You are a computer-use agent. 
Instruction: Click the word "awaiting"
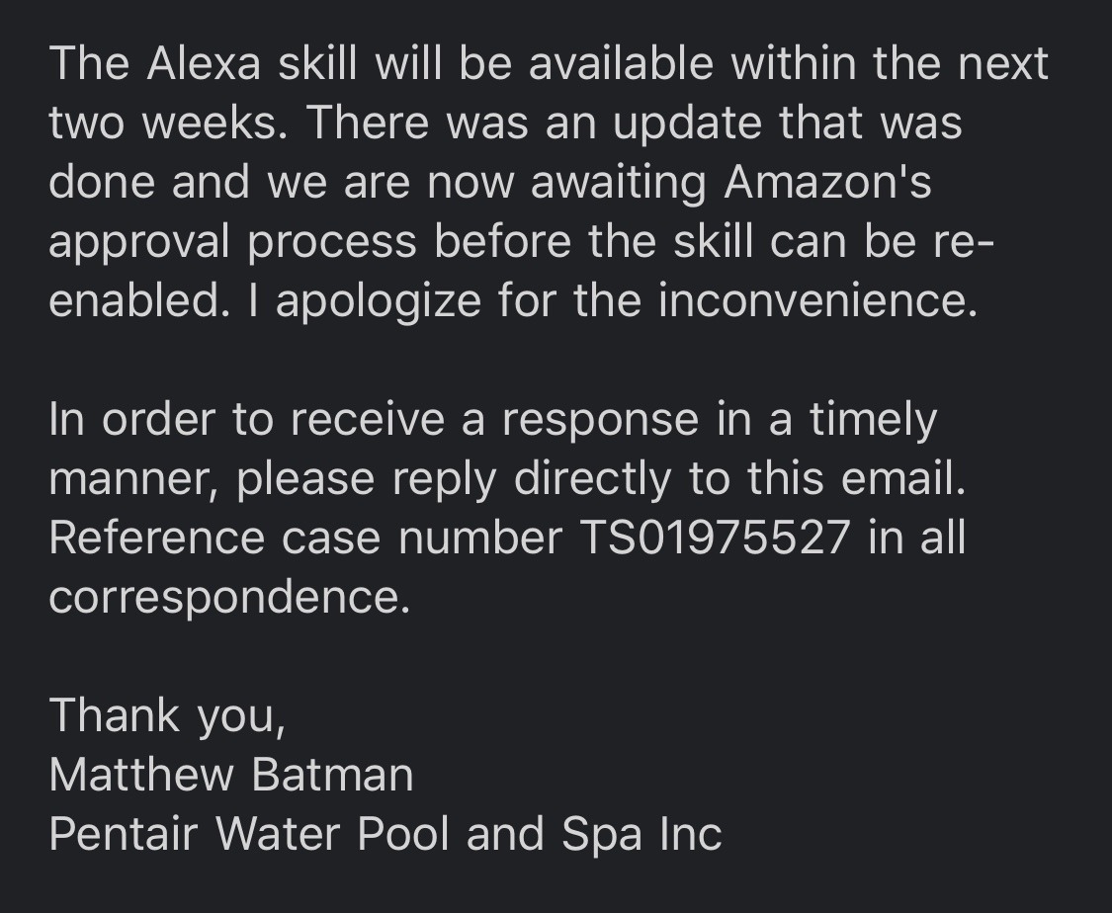(619, 184)
